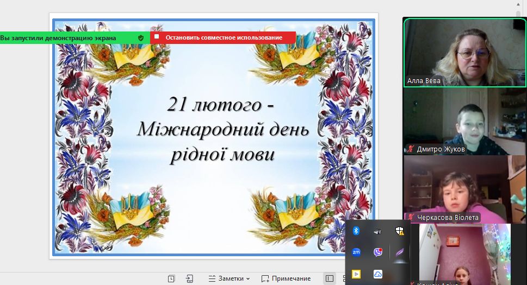527x285 pixels.
Task: Select Черкасова Віолета video thumbnail
Action: pyautogui.click(x=457, y=189)
